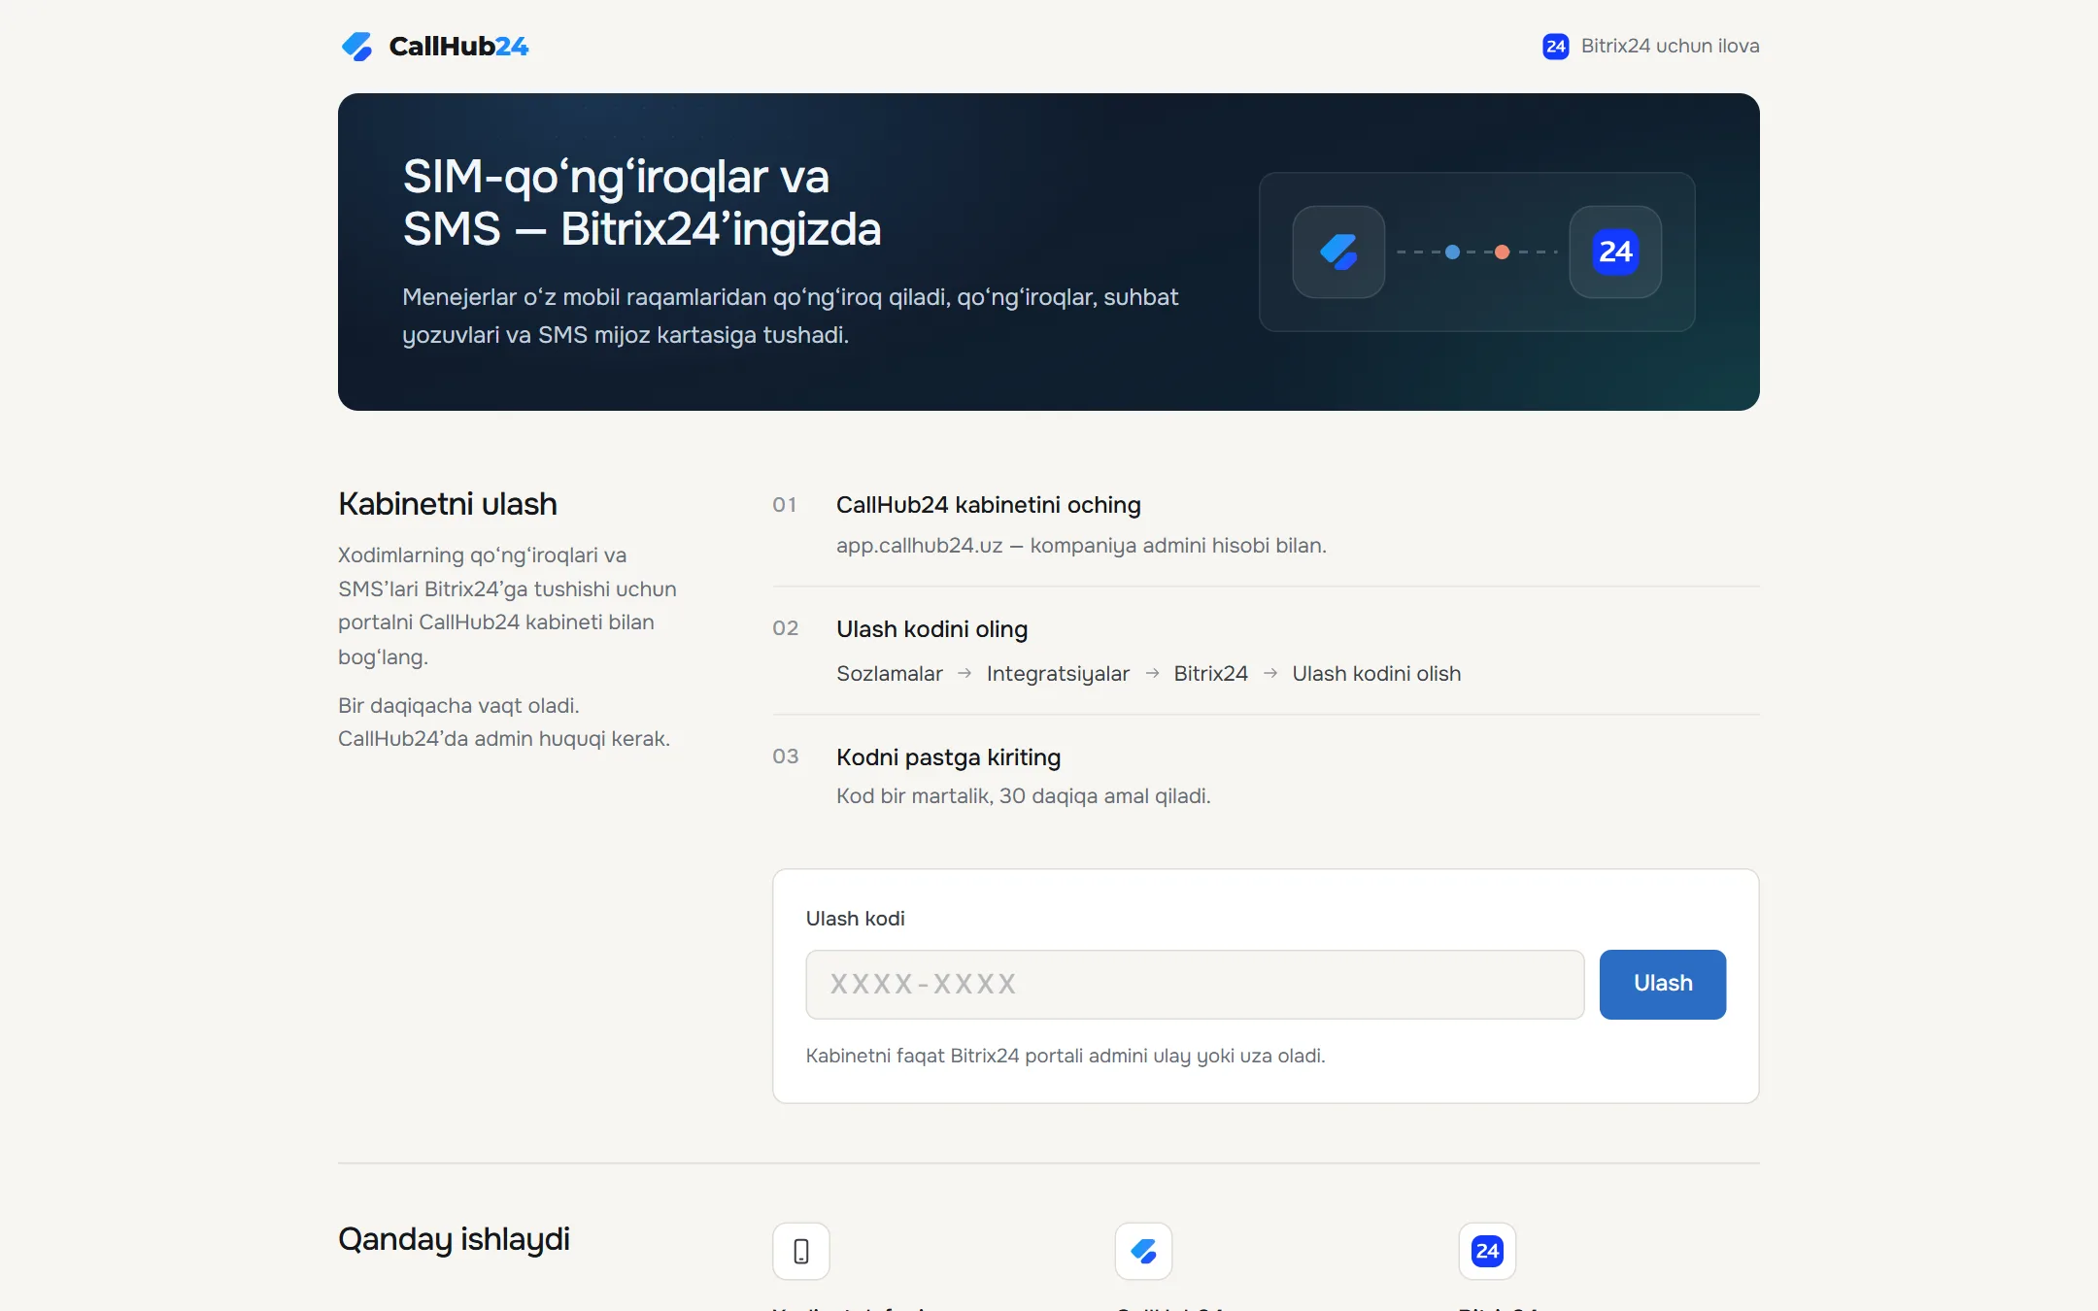2098x1311 pixels.
Task: Click the Bitrix24 icon tile under 'Qanday ishlaydi'
Action: click(1487, 1251)
